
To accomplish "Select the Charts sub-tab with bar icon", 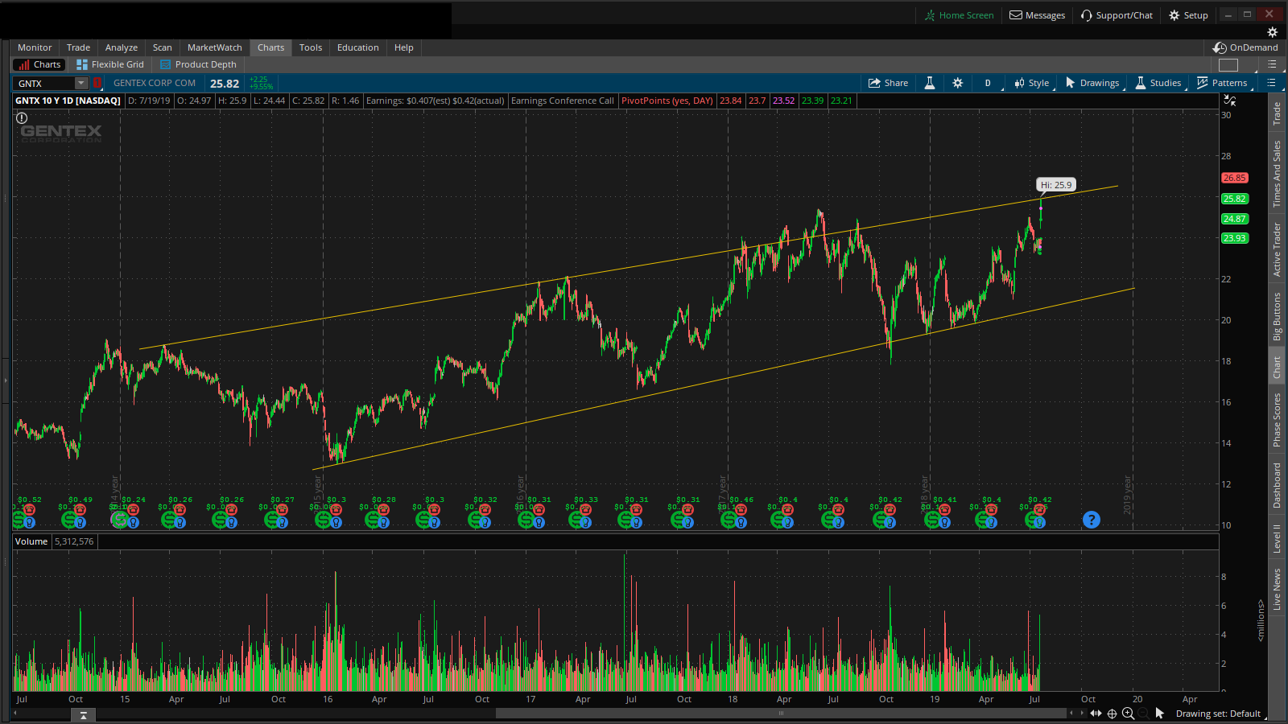I will coord(39,64).
